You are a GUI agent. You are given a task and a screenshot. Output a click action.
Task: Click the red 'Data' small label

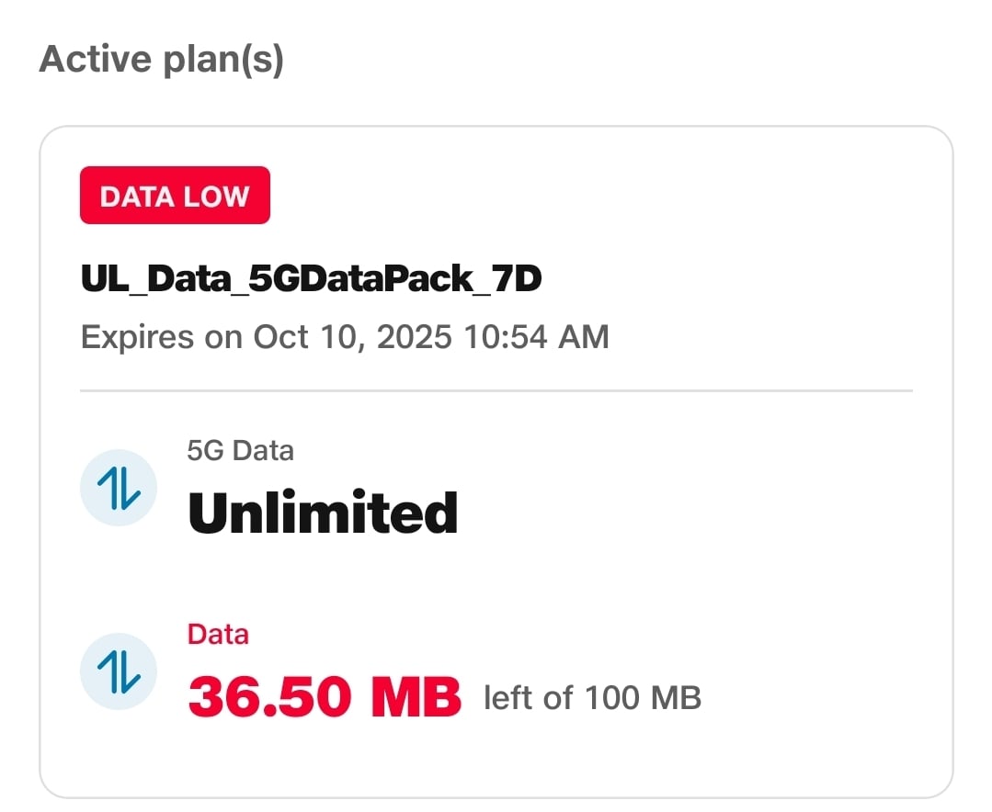[218, 635]
